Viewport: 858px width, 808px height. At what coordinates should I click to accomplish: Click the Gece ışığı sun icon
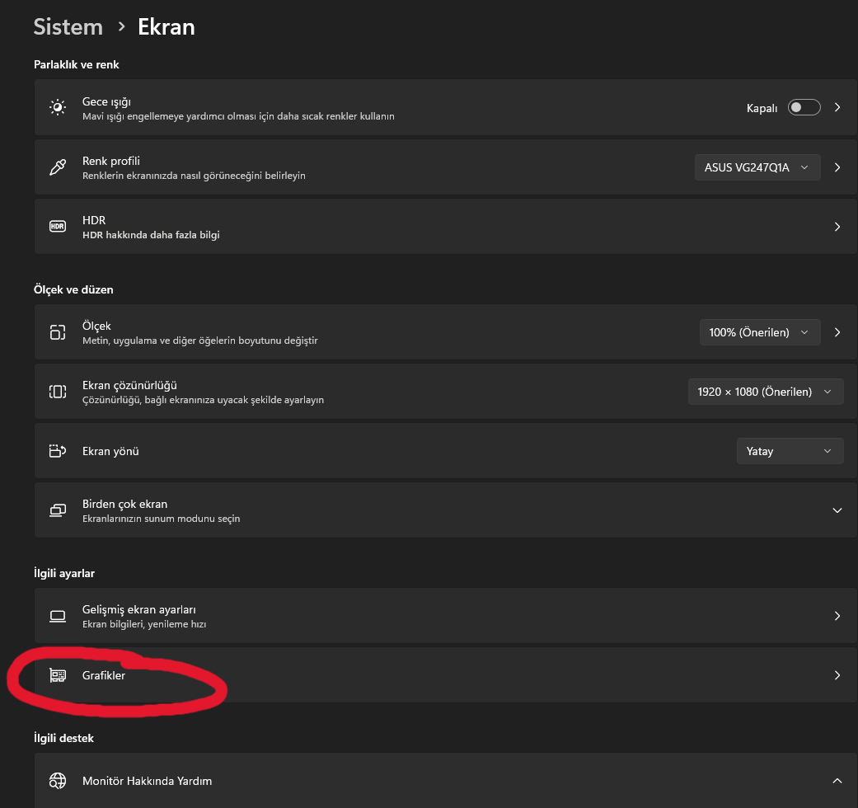click(x=58, y=107)
